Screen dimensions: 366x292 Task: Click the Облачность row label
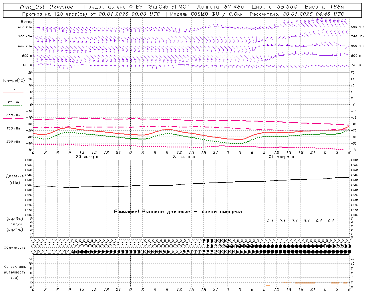[15, 247]
